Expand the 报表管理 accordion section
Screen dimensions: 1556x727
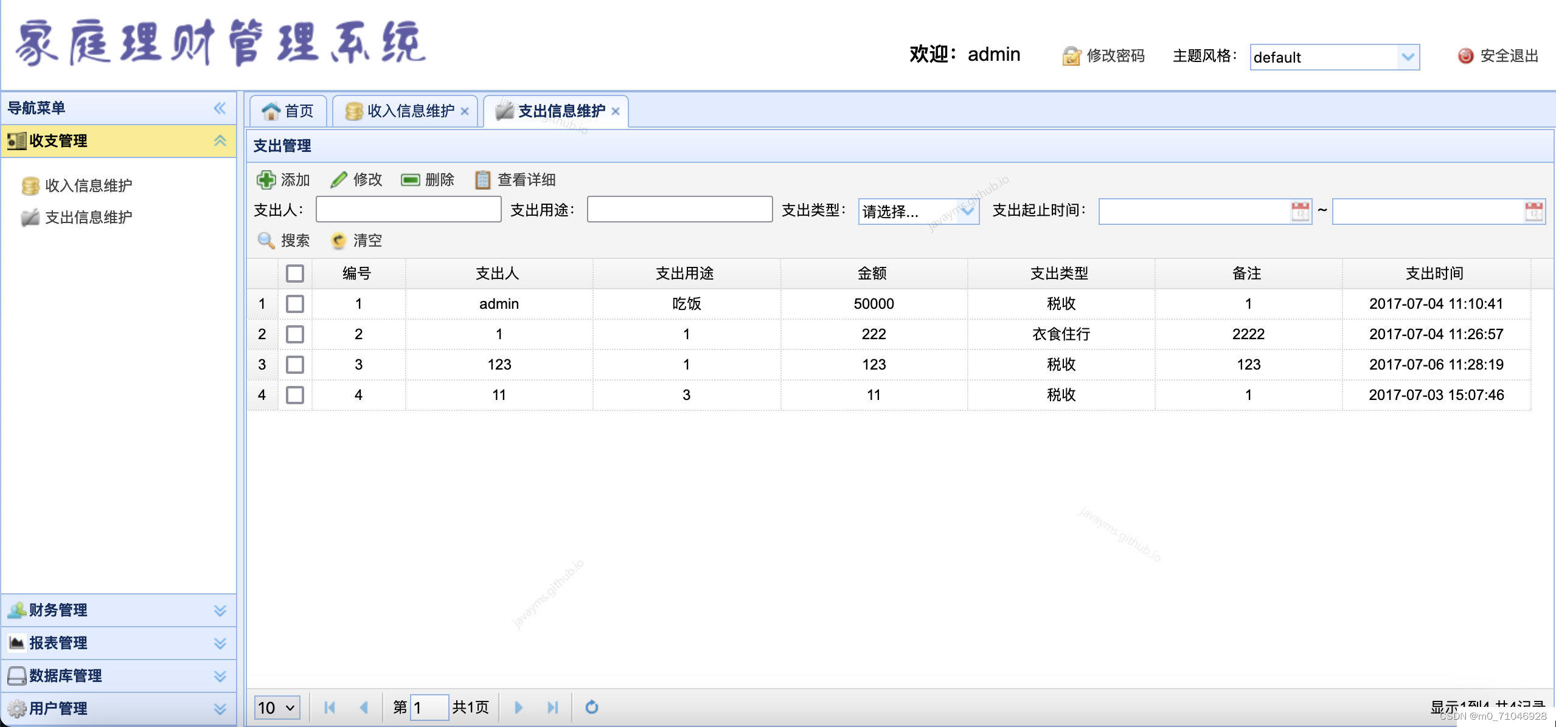[x=220, y=643]
